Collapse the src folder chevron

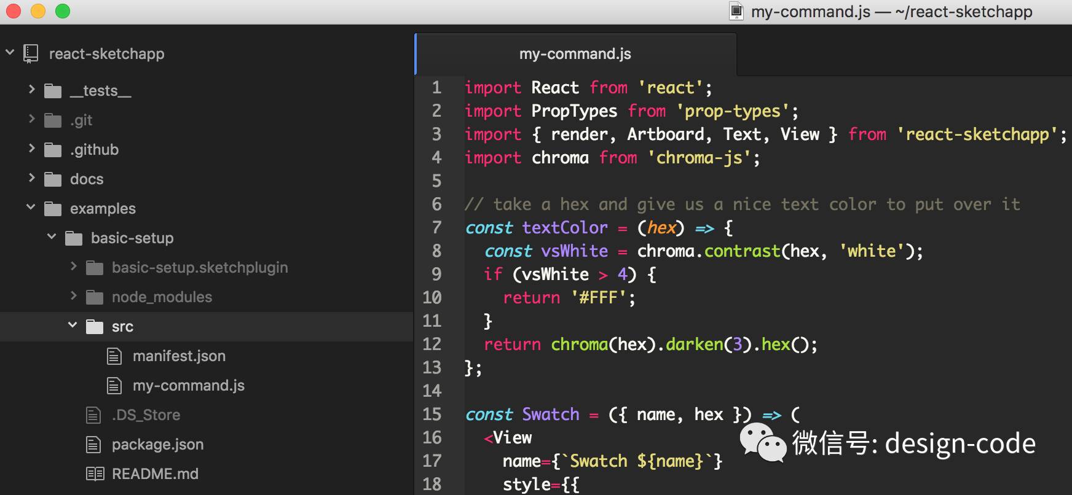point(73,325)
